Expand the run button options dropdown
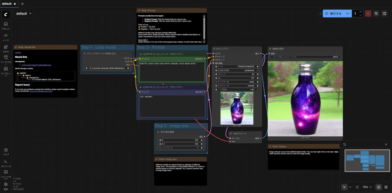 coord(348,13)
